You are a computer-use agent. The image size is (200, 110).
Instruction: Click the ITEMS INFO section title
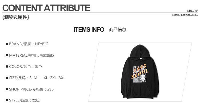coord(89,30)
